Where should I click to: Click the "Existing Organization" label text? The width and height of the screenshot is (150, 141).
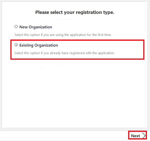point(39,45)
